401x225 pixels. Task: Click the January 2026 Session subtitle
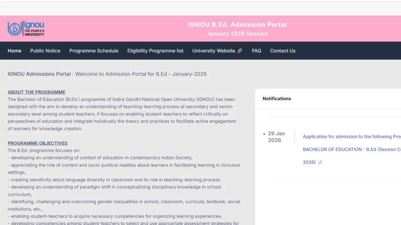237,33
